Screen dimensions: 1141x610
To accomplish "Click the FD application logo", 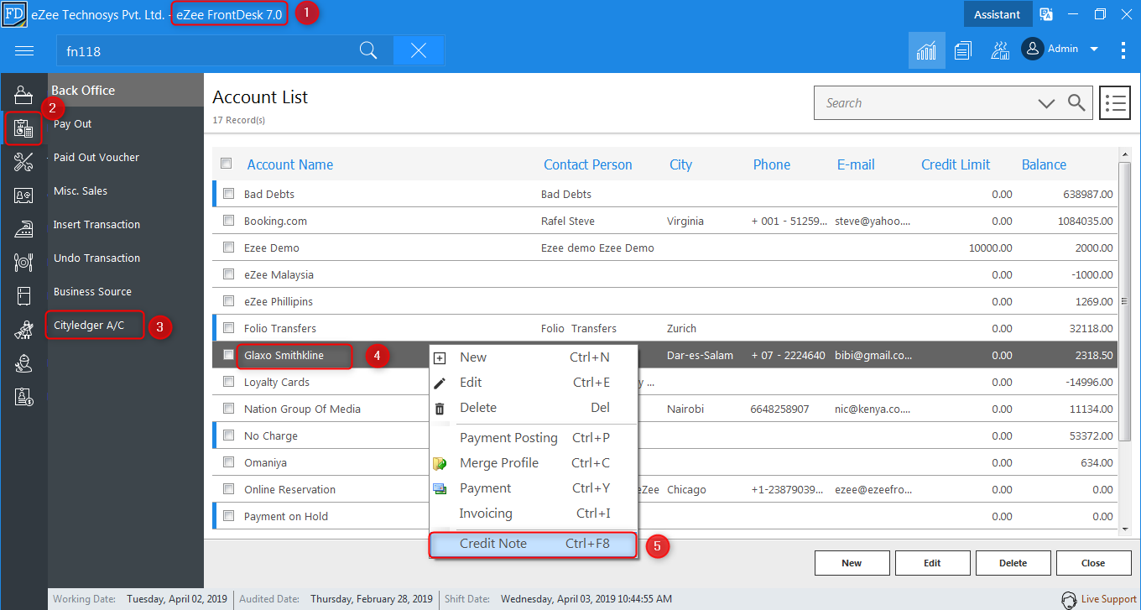I will [13, 14].
